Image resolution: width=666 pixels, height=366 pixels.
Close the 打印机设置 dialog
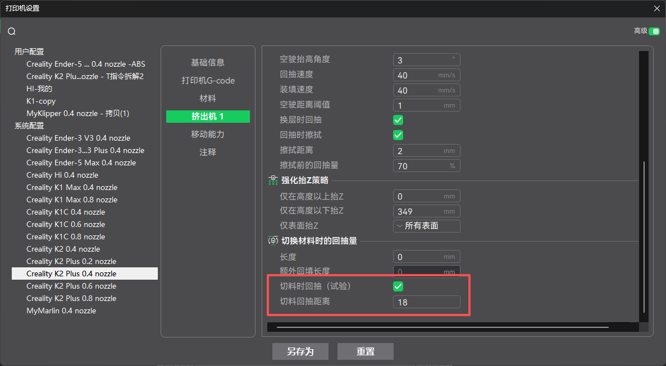coord(657,8)
